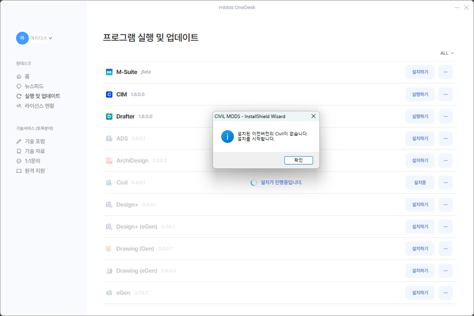Open more options for Drawing (eGen)
Image resolution: width=474 pixels, height=316 pixels.
(446, 271)
